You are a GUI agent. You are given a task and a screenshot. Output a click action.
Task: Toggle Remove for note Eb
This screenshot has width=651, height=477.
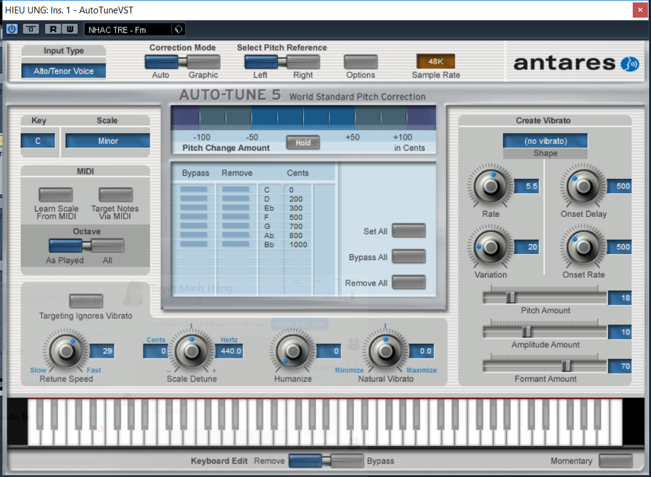[235, 208]
